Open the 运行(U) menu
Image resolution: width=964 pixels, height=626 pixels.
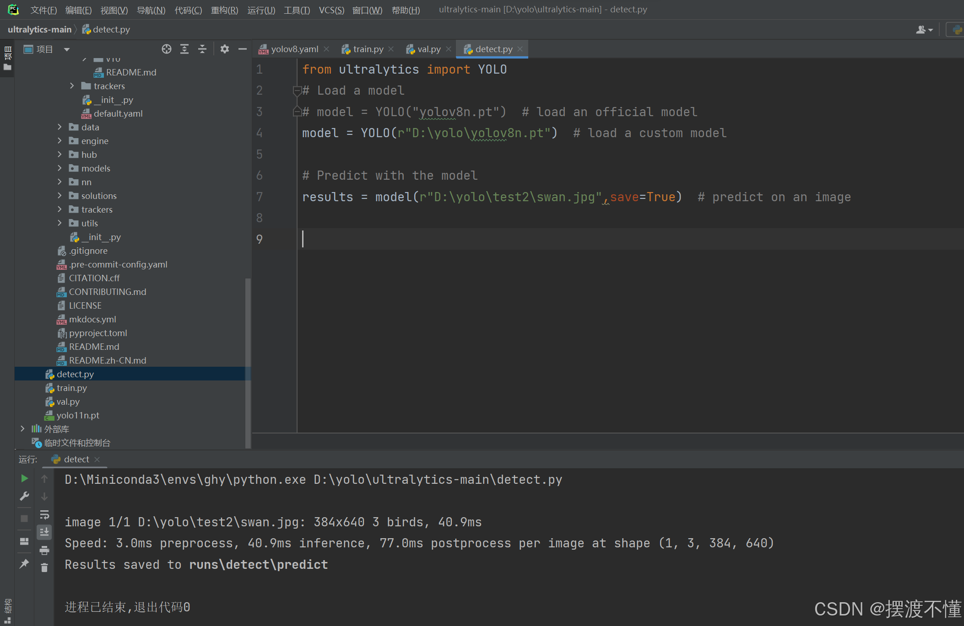(x=261, y=10)
